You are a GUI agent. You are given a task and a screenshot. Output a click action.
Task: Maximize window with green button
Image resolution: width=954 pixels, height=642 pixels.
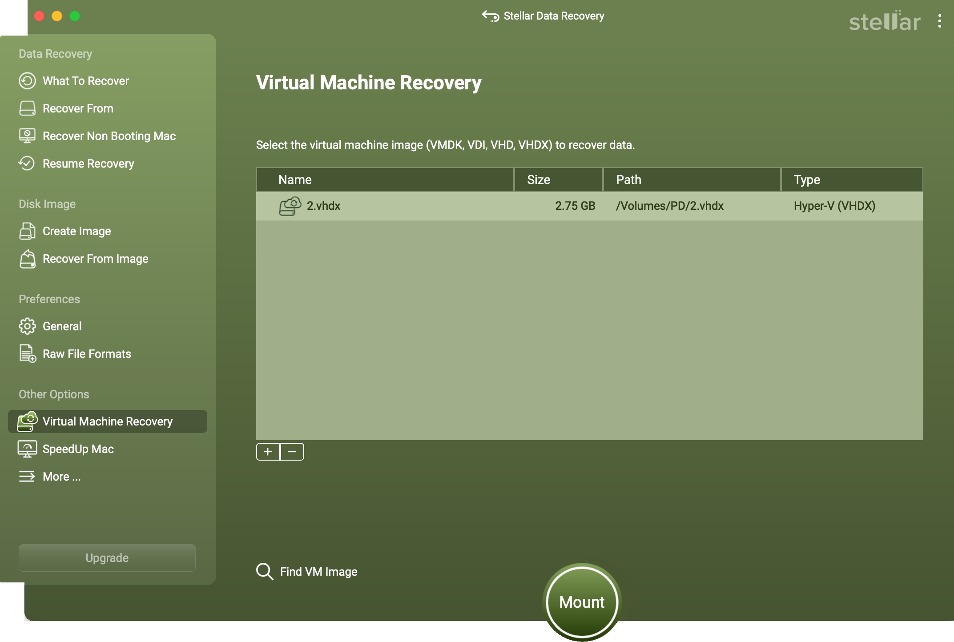tap(75, 16)
